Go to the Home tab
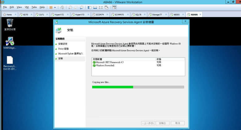241x130 pixels. pos(9,15)
